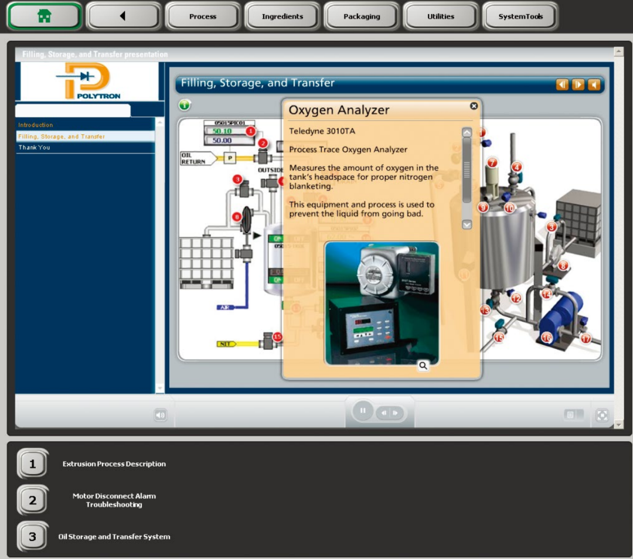Click hotspot 12 under the tank

pos(516,298)
